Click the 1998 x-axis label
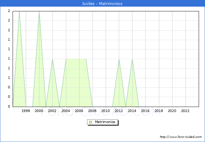Viewport: 205px width, 142px height. 26,111
